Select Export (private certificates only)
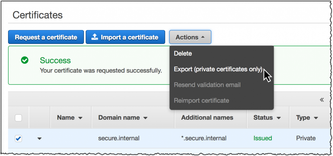The width and height of the screenshot is (333, 156). [218, 69]
